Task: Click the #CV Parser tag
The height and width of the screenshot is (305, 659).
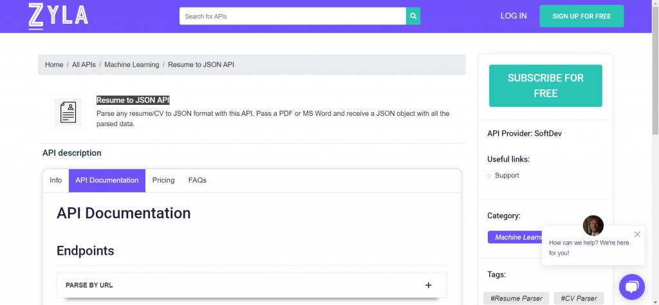Action: pyautogui.click(x=579, y=299)
